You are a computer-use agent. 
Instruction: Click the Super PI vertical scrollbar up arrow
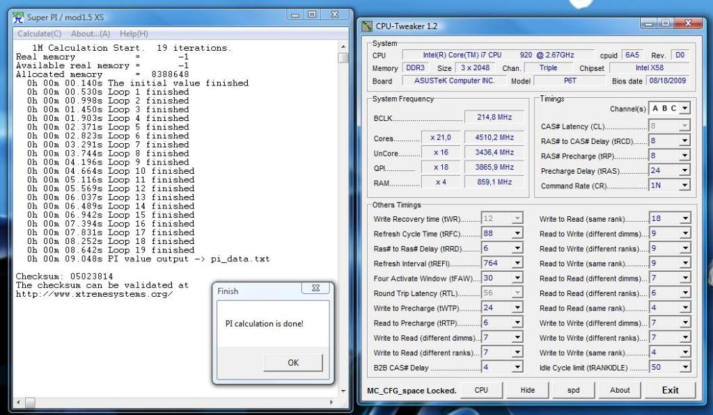point(343,47)
